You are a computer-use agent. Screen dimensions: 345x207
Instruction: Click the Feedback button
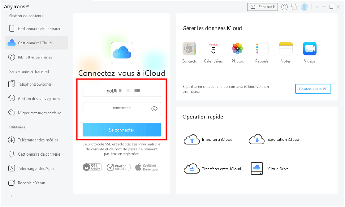263,7
